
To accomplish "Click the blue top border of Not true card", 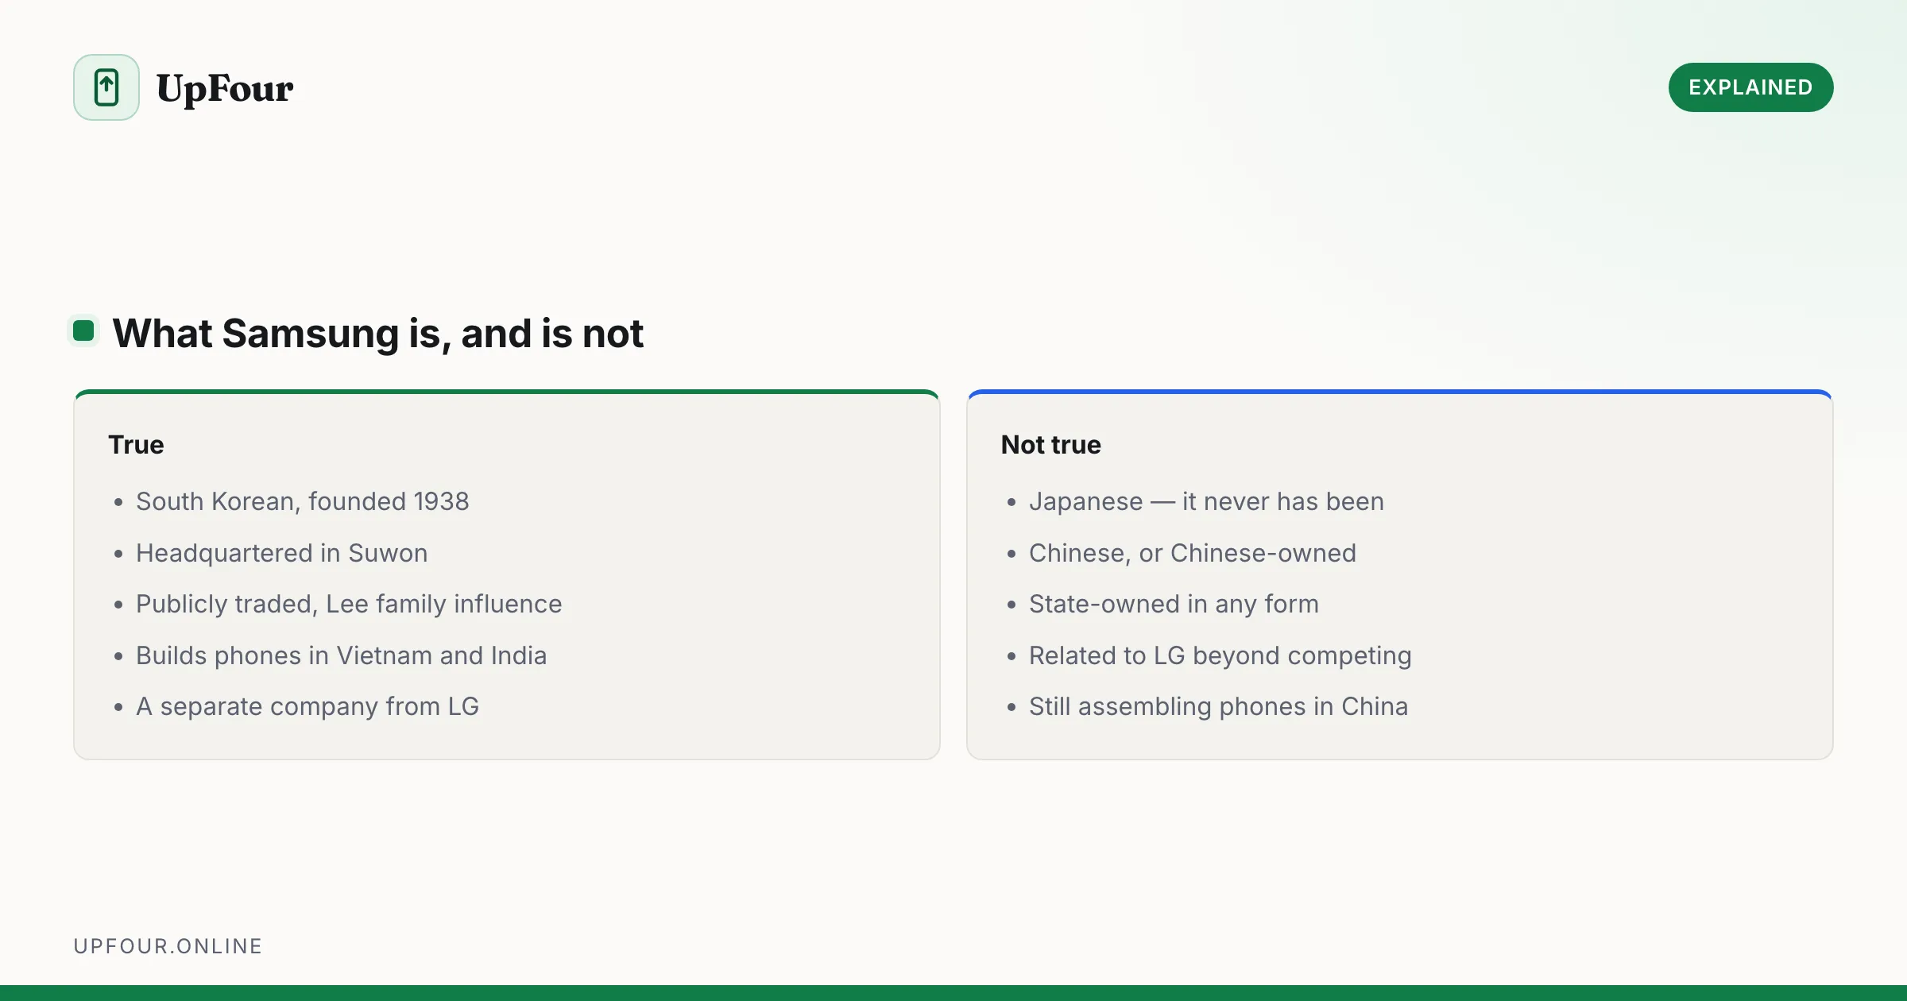I will (1400, 392).
